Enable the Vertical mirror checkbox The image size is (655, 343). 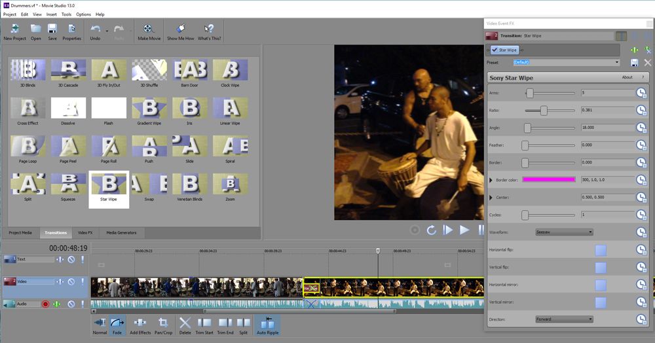tap(600, 302)
